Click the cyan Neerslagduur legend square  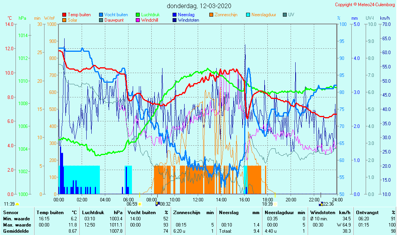point(248,15)
